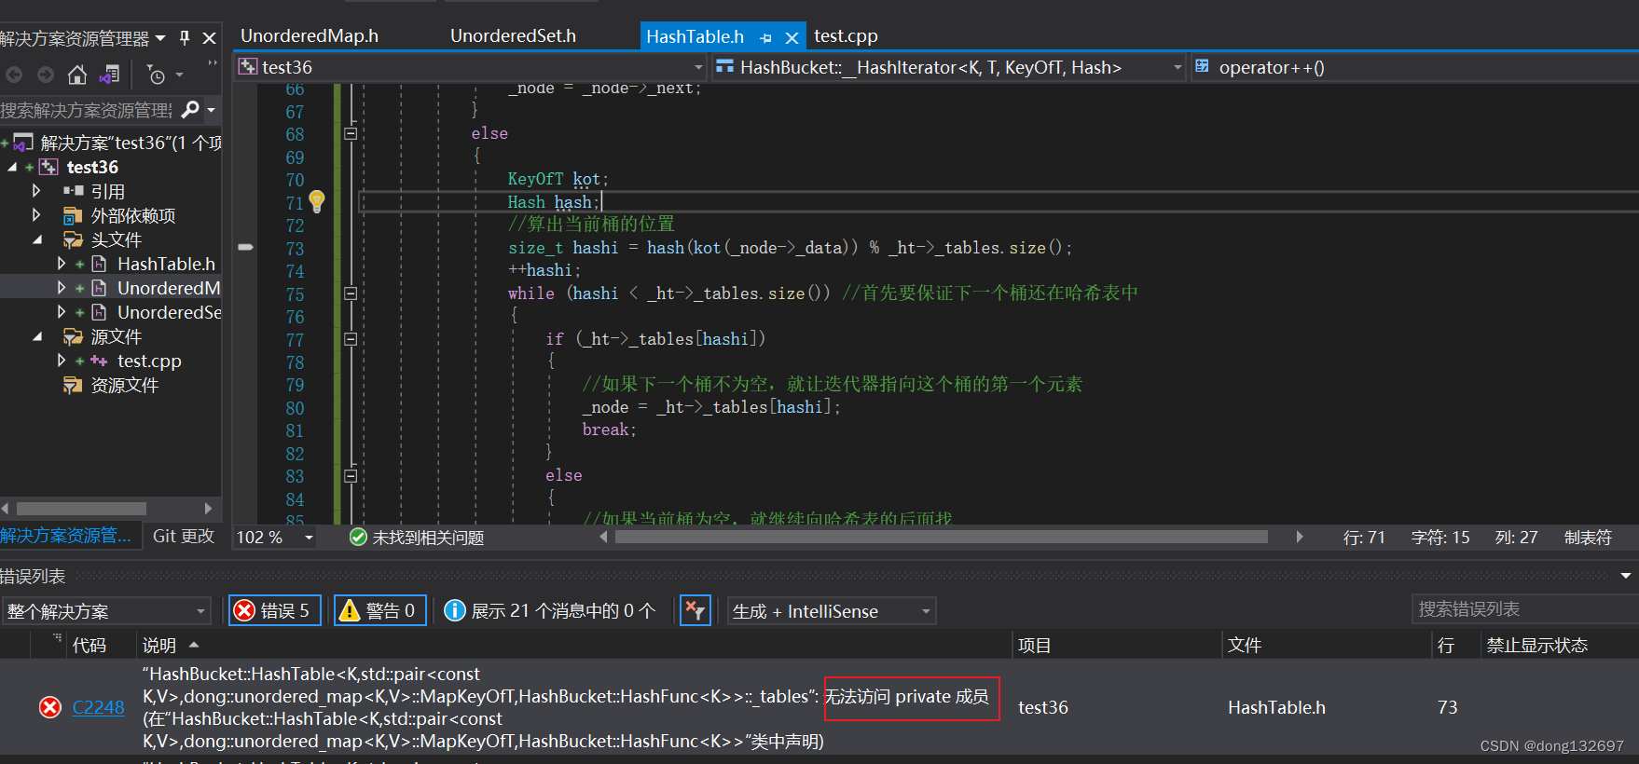Click the test36 project icon
The width and height of the screenshot is (1639, 764).
pyautogui.click(x=48, y=168)
